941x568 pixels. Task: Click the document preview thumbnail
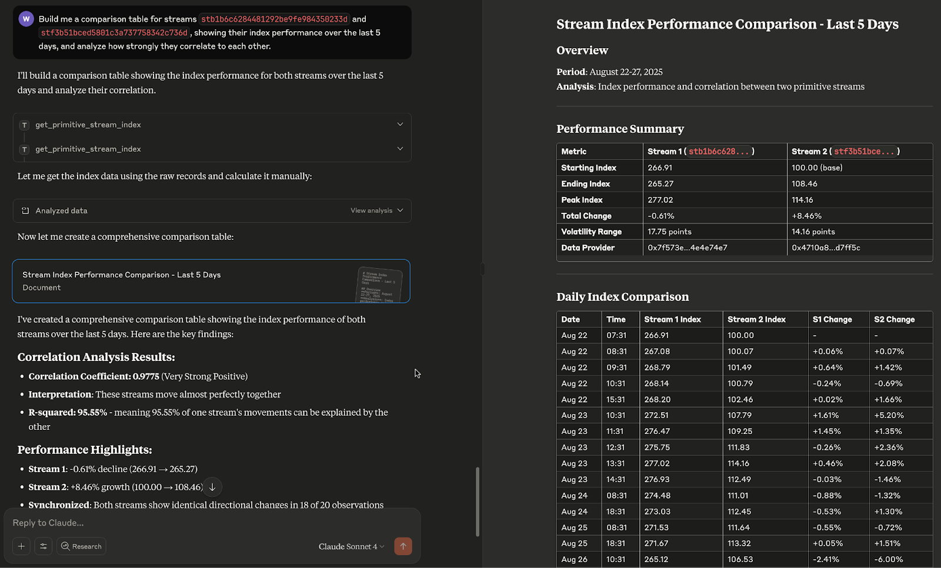pyautogui.click(x=380, y=285)
